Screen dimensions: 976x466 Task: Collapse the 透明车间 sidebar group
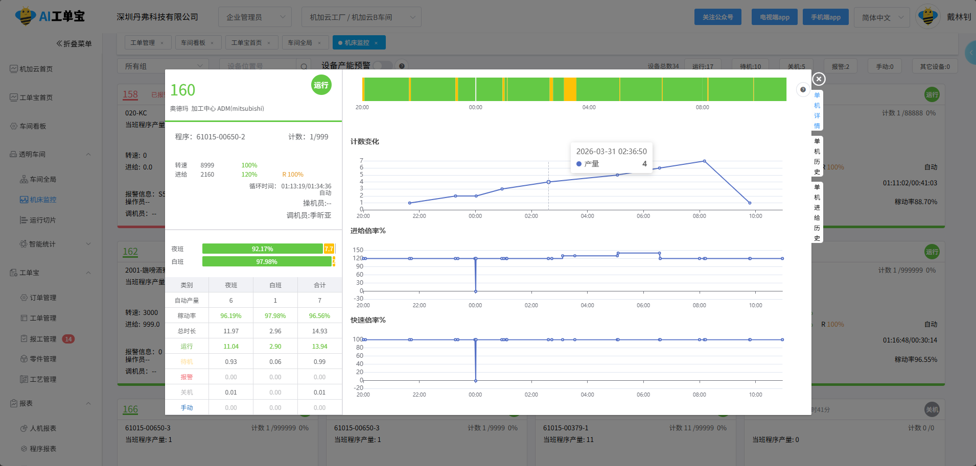coord(88,154)
